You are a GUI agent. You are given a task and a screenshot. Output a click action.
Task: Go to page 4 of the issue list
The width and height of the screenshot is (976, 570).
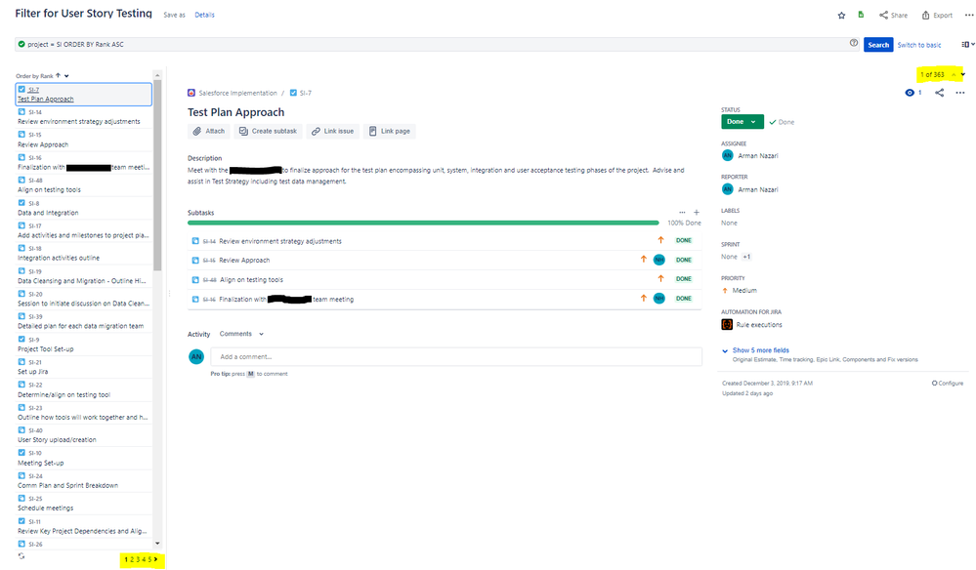[x=144, y=559]
